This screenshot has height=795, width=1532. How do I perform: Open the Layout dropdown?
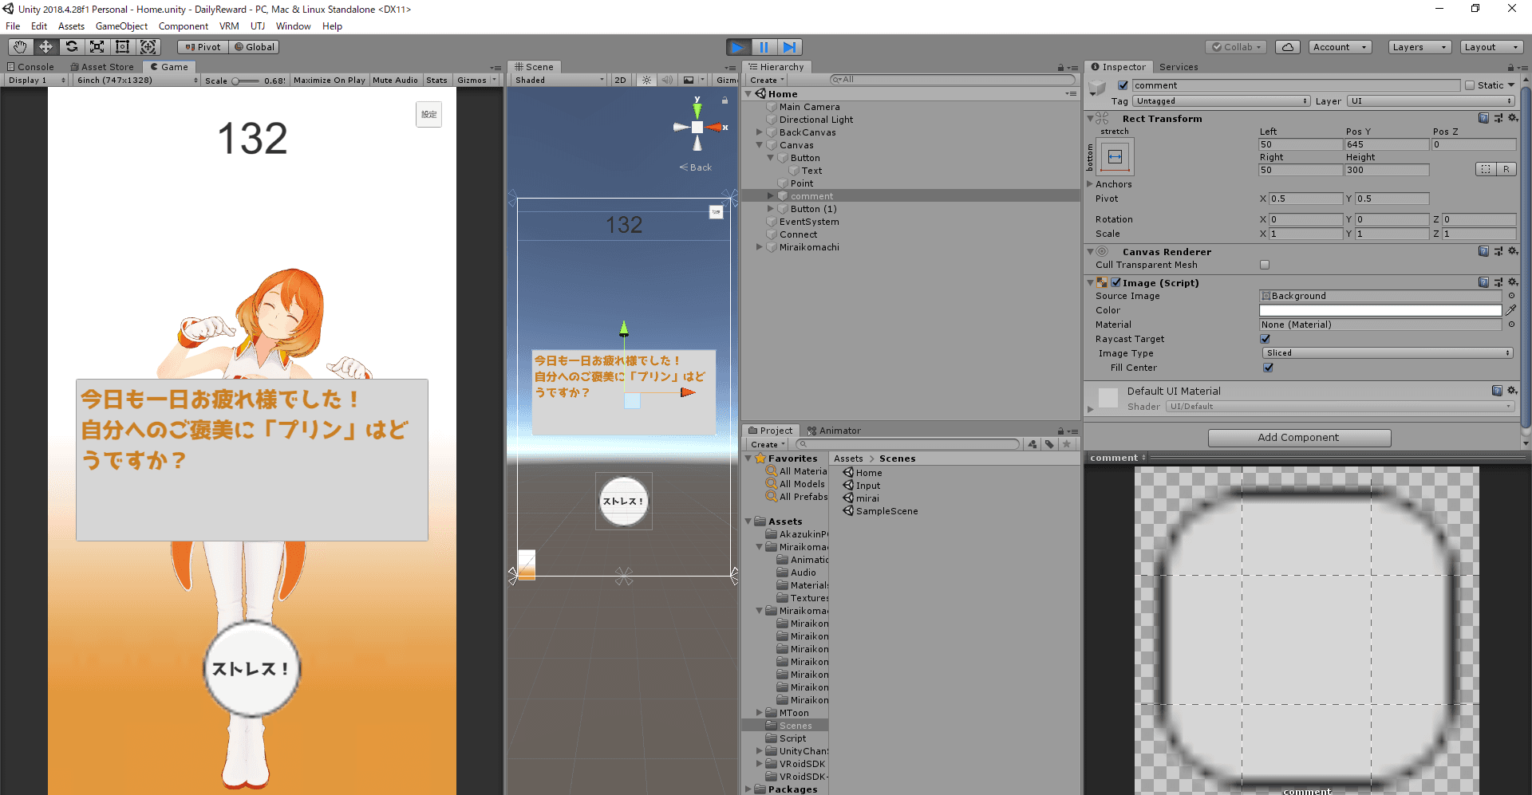[1491, 47]
